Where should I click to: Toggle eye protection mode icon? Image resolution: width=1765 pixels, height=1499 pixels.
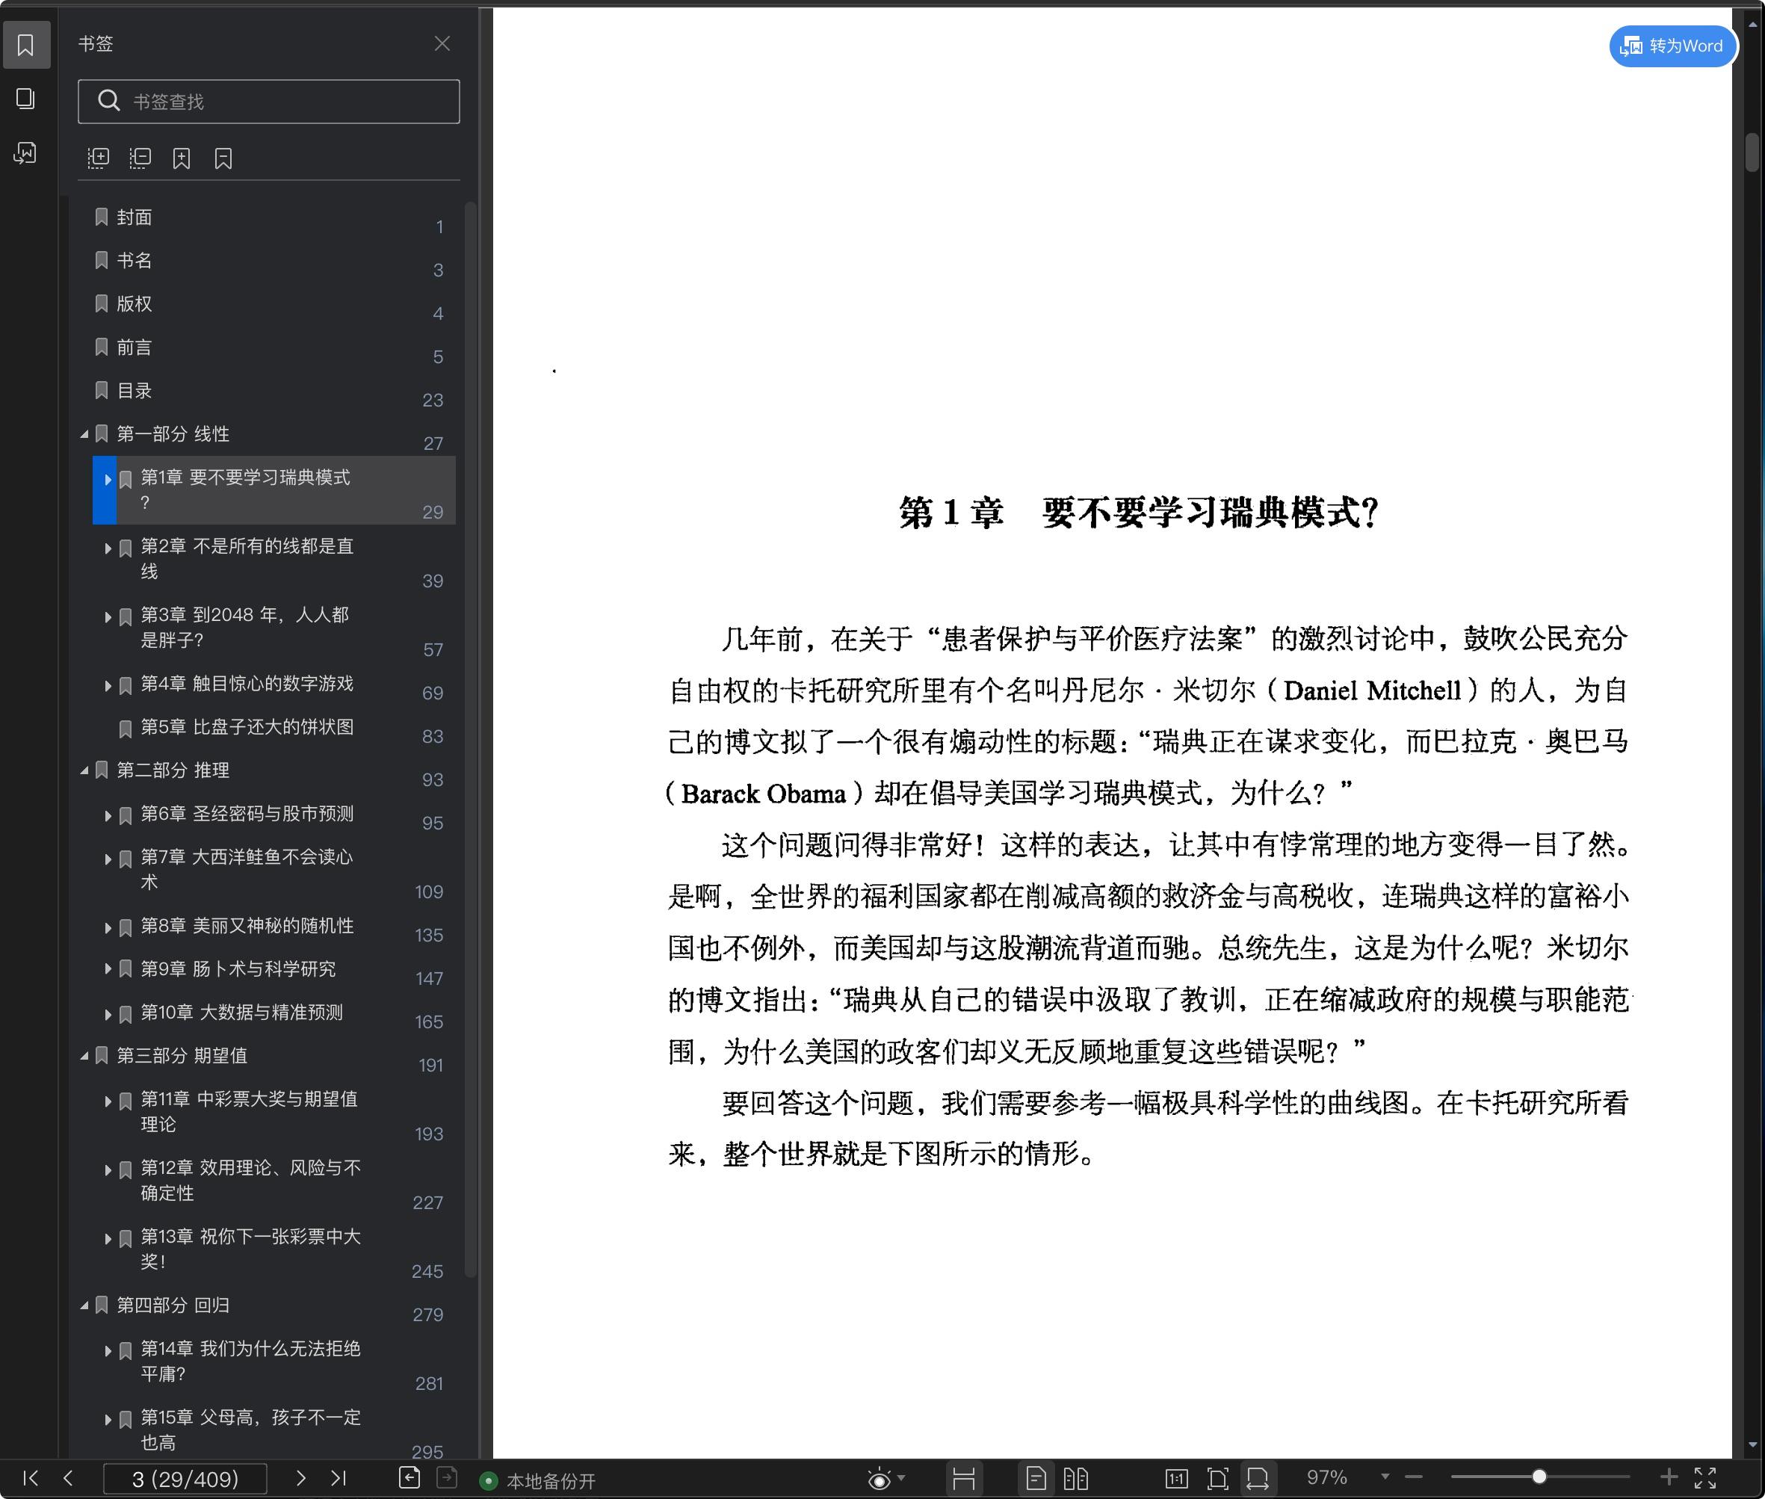click(880, 1480)
